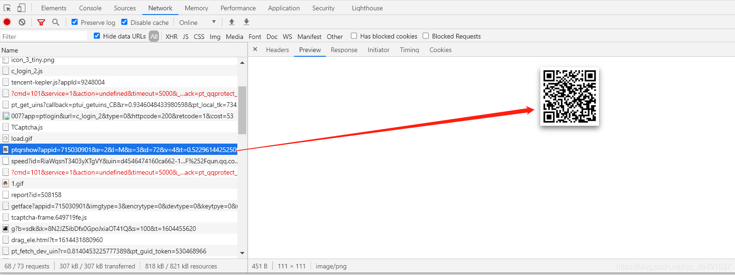Switch to the Elements panel

(x=54, y=8)
